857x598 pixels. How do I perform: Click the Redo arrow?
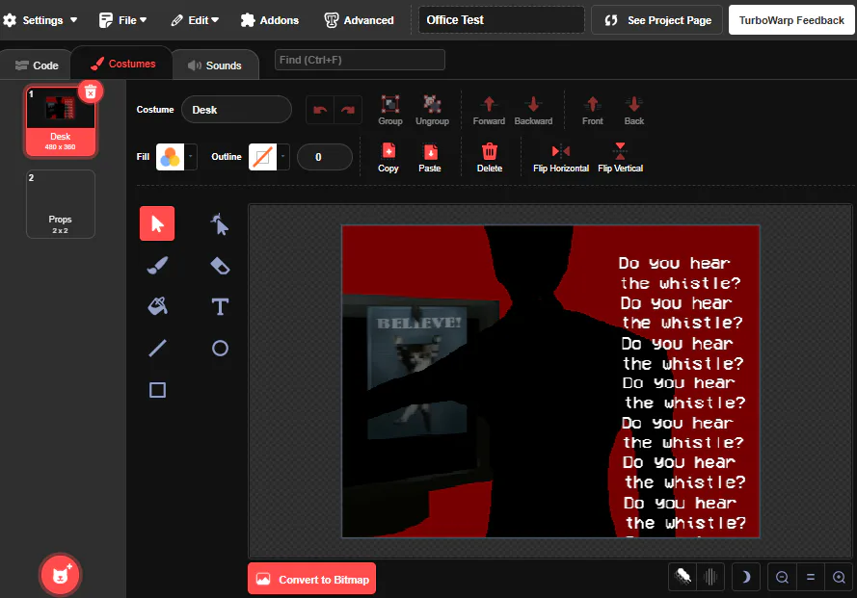click(x=348, y=110)
